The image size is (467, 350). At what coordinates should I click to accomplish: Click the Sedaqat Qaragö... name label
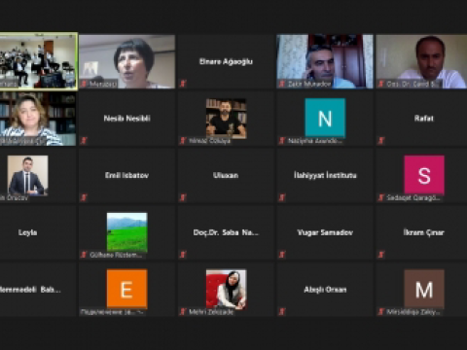[413, 197]
